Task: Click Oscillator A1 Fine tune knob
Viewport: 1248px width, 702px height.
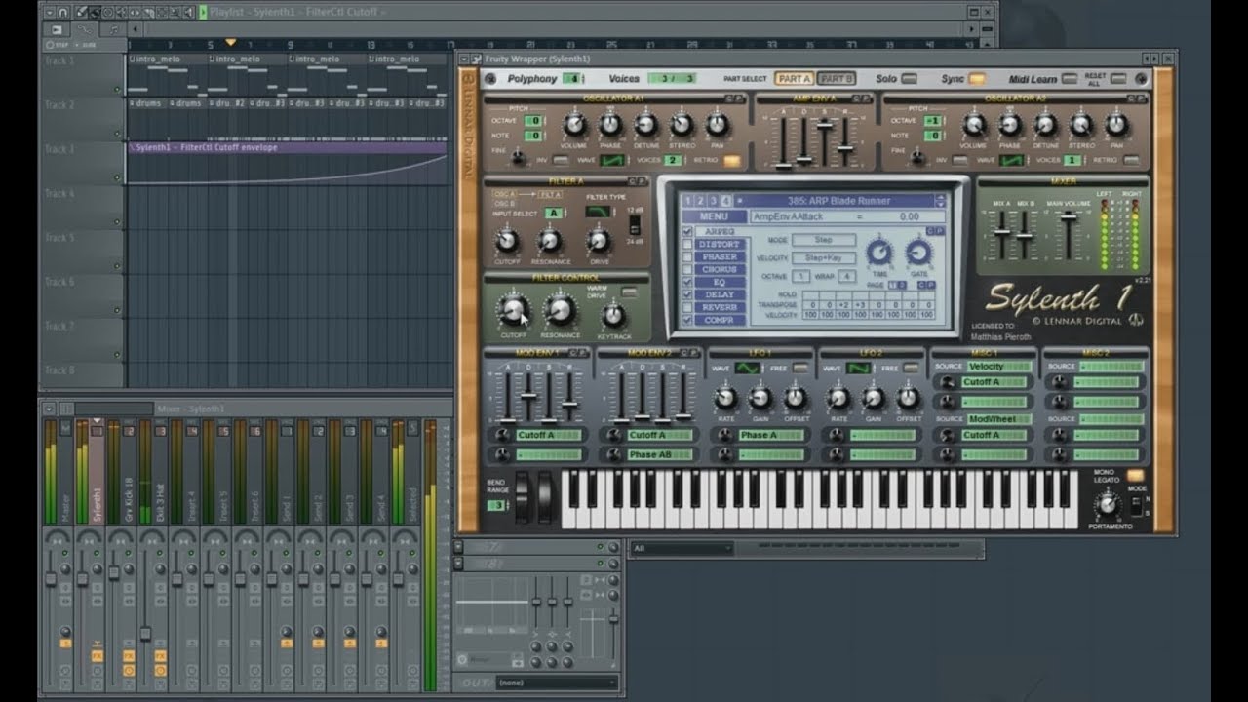Action: 519,157
